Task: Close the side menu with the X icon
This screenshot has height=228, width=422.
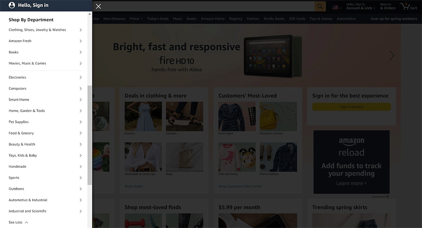Action: click(x=98, y=6)
